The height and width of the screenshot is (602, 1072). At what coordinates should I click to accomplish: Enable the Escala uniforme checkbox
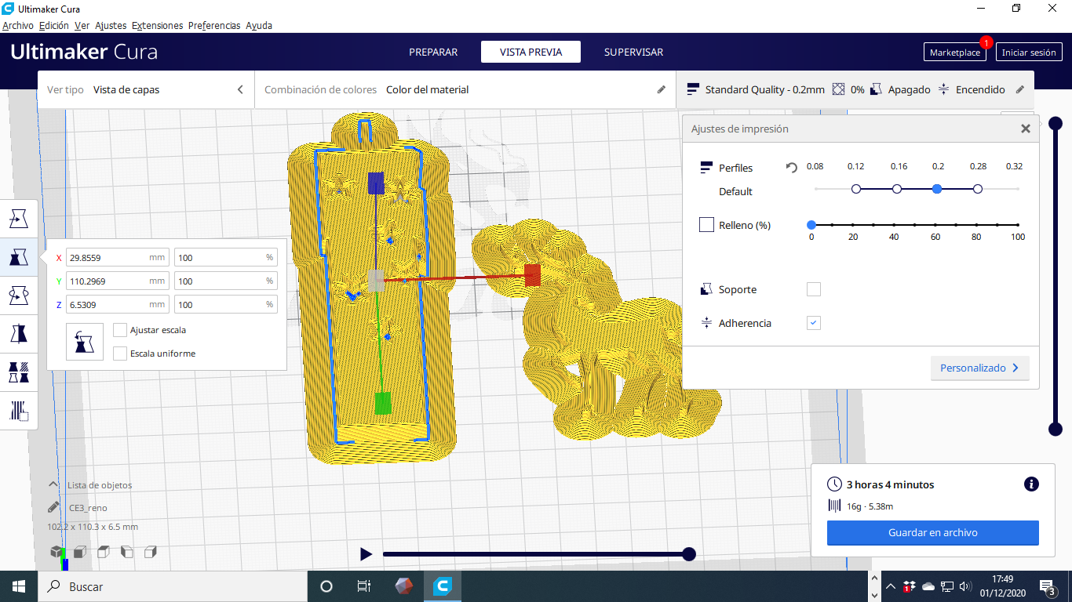[x=120, y=354]
